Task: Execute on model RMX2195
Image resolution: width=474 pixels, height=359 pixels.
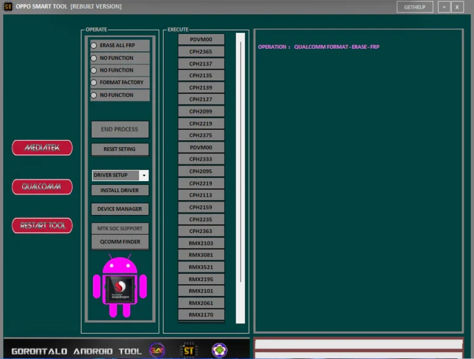Action: [x=201, y=279]
